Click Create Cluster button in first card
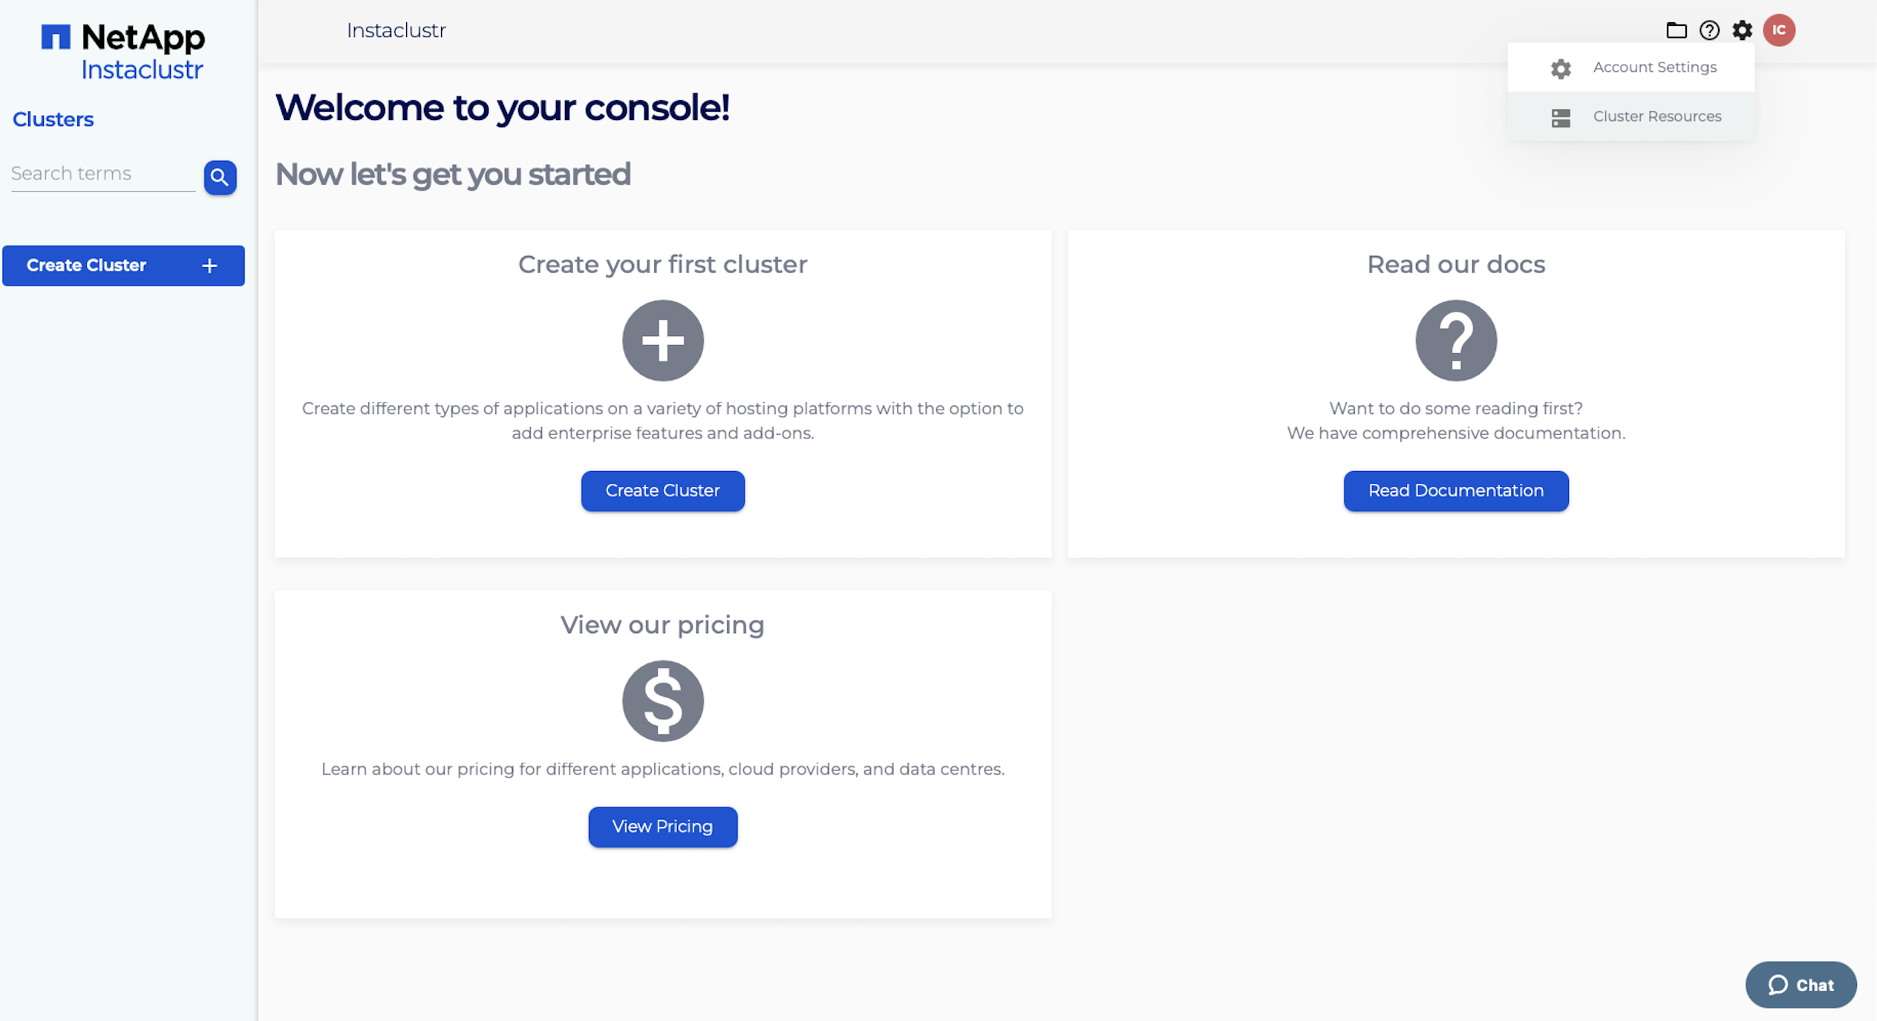The height and width of the screenshot is (1021, 1877). [662, 490]
